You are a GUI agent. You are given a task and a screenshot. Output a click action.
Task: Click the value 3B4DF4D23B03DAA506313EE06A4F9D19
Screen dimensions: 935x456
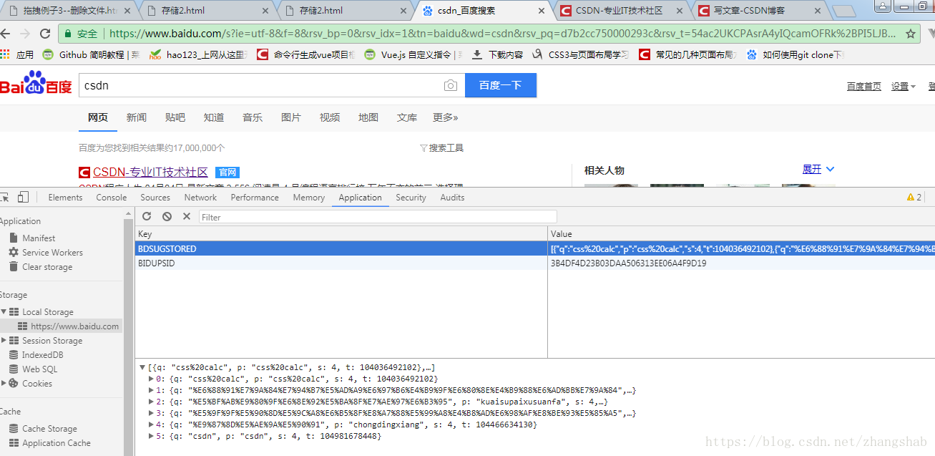628,263
